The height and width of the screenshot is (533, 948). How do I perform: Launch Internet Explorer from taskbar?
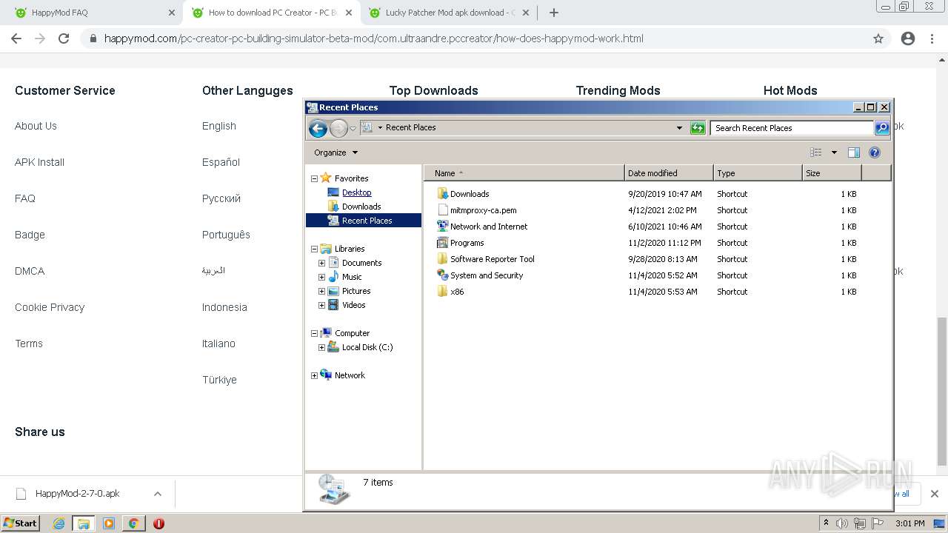point(59,523)
